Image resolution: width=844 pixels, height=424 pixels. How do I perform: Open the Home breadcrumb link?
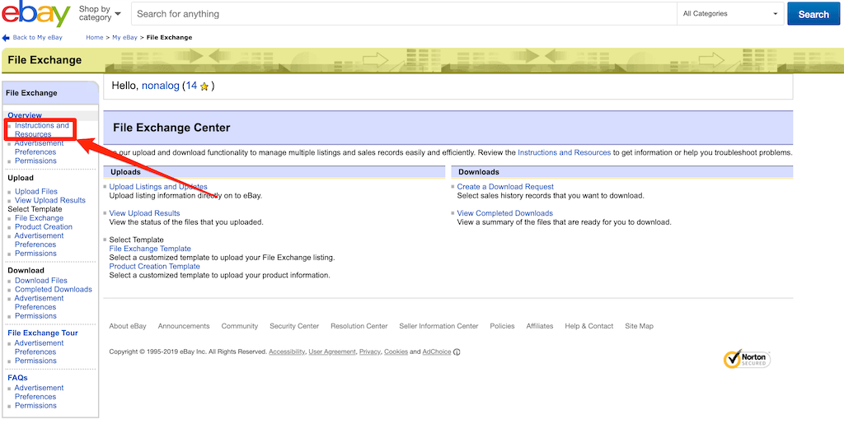[x=94, y=38]
